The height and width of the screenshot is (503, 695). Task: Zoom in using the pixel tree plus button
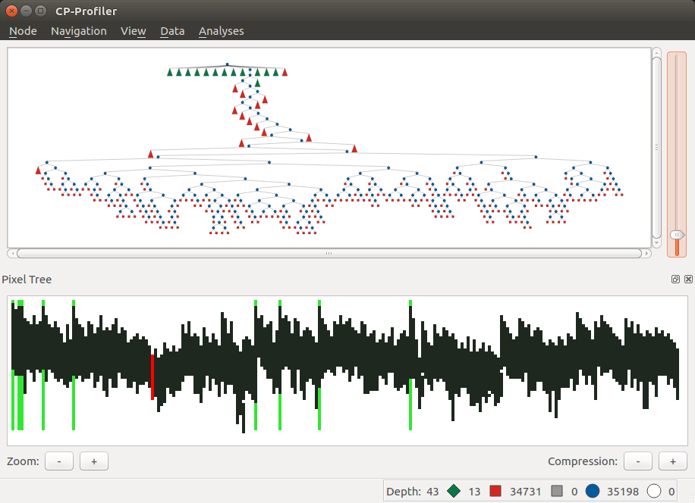93,461
